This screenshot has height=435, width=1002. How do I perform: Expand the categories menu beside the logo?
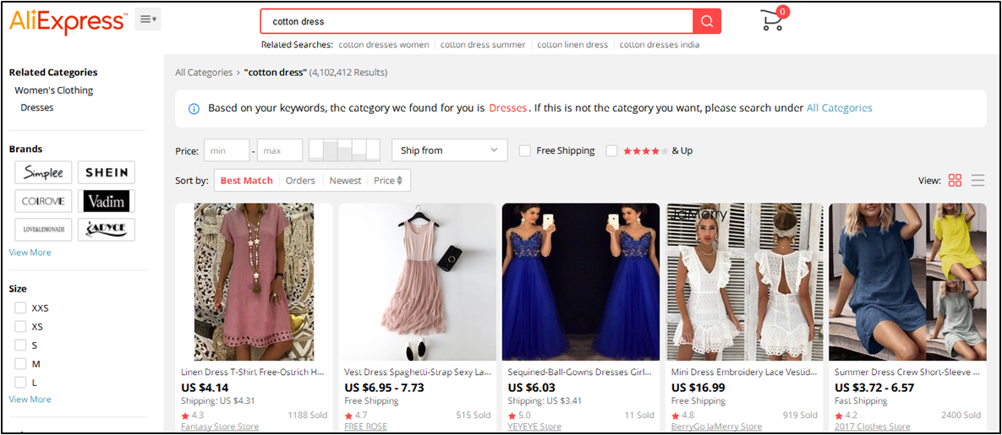click(x=148, y=19)
